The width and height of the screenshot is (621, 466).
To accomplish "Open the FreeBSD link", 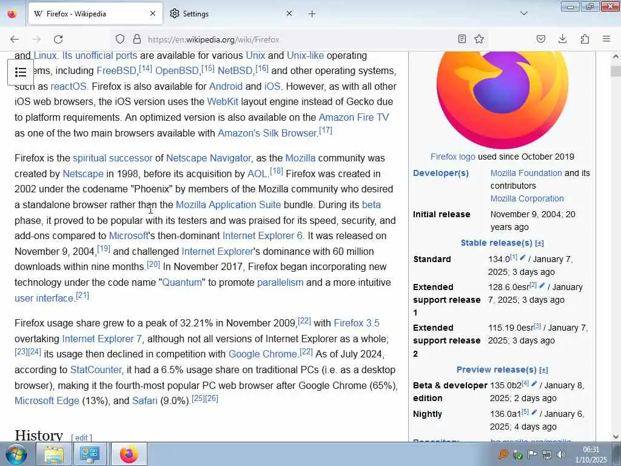I will (116, 71).
